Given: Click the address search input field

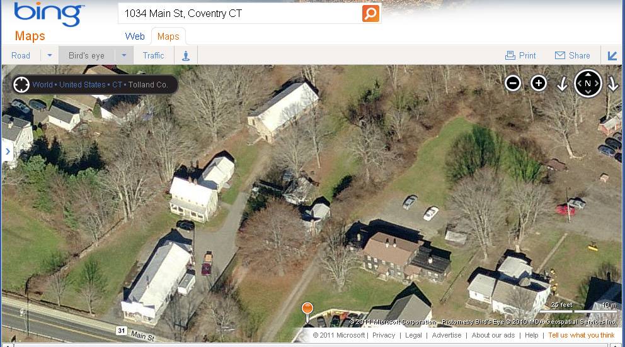Looking at the screenshot, I should click(240, 13).
